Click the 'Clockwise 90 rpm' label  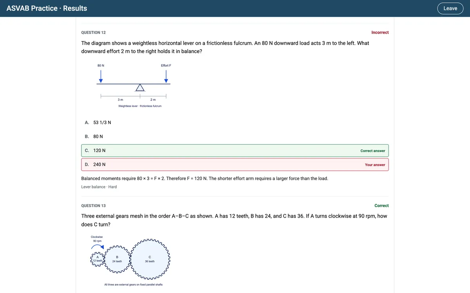(97, 239)
